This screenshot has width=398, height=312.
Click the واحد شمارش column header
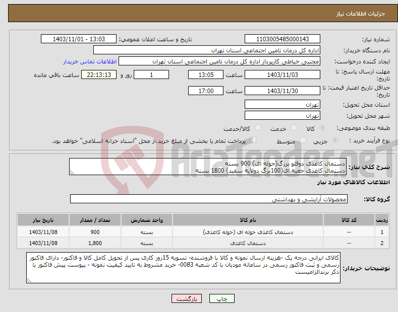(x=147, y=220)
